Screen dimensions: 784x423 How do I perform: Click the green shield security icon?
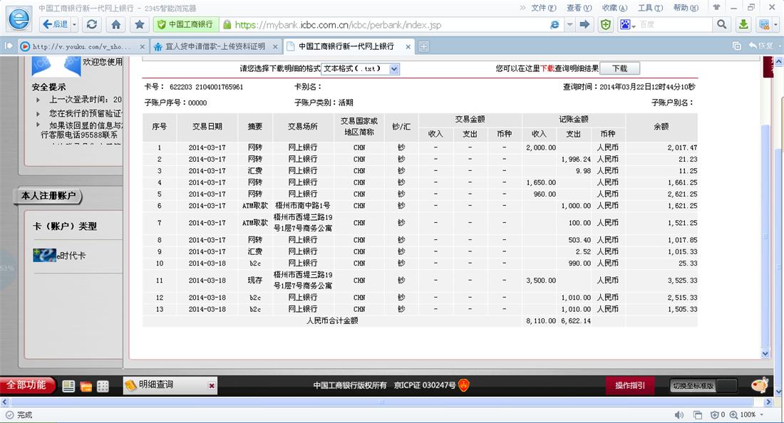(605, 24)
